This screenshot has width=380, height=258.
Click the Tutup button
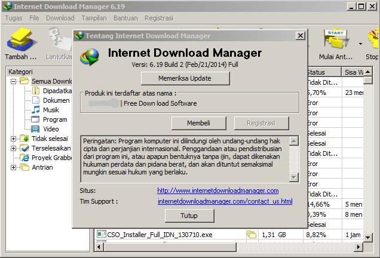(189, 216)
